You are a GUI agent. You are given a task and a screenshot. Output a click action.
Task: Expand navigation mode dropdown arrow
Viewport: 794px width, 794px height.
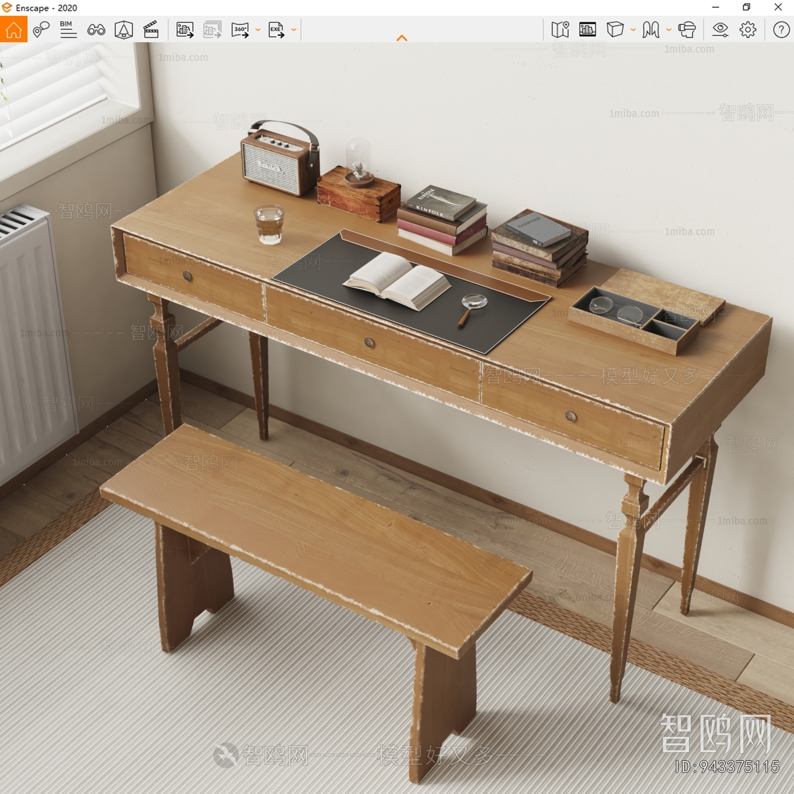(x=668, y=30)
